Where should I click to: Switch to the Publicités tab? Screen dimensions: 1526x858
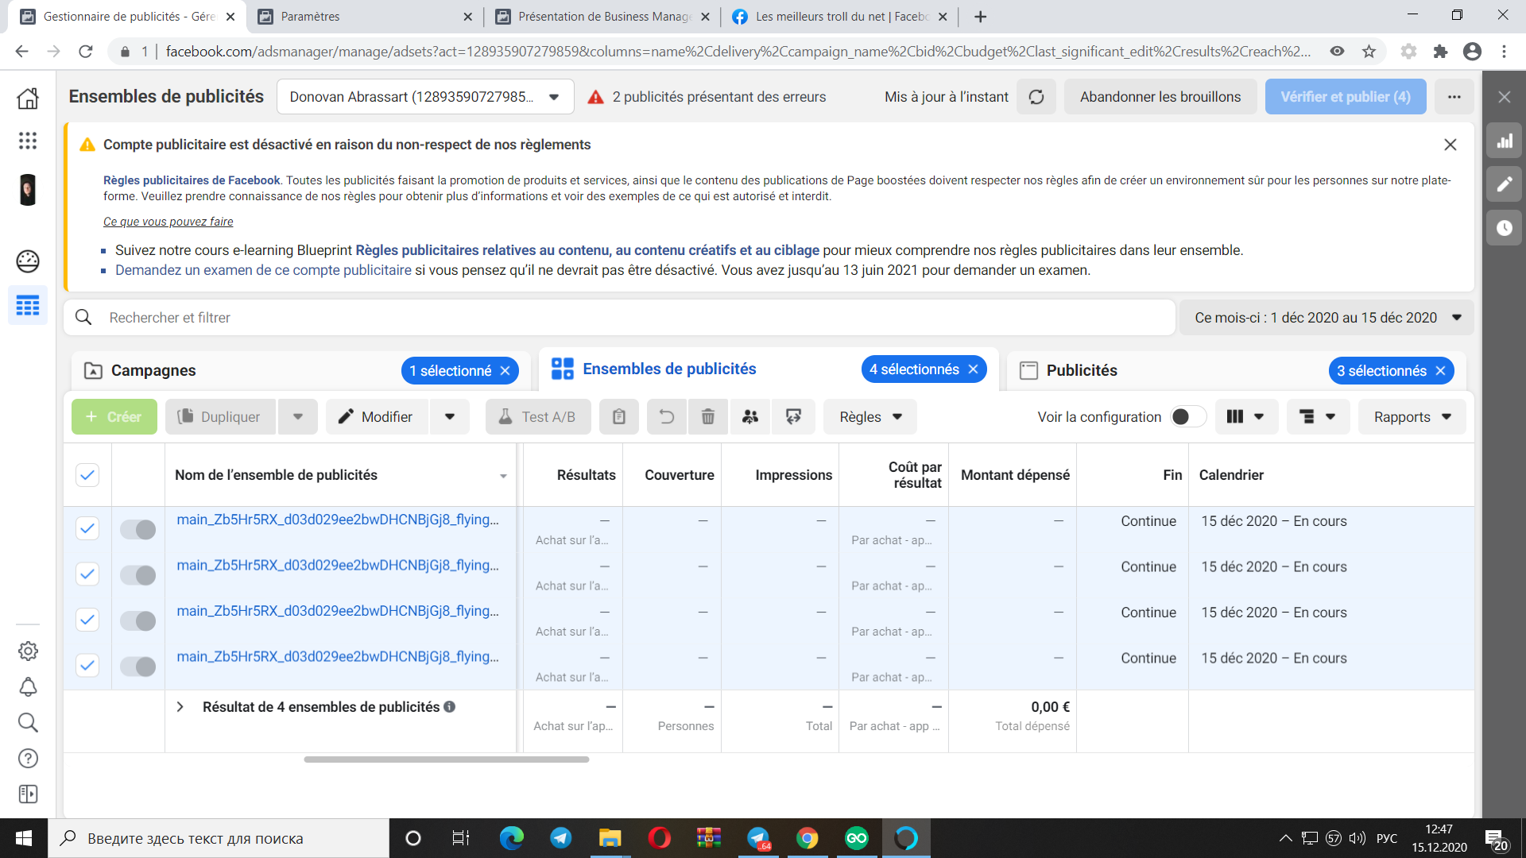(x=1082, y=371)
